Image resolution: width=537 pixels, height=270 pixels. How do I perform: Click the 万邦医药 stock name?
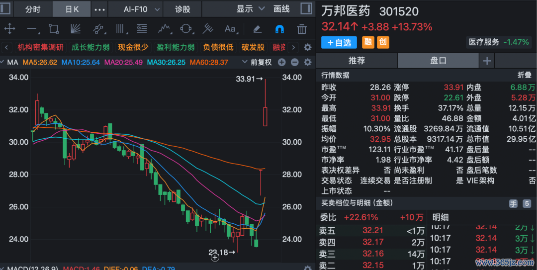coord(346,11)
